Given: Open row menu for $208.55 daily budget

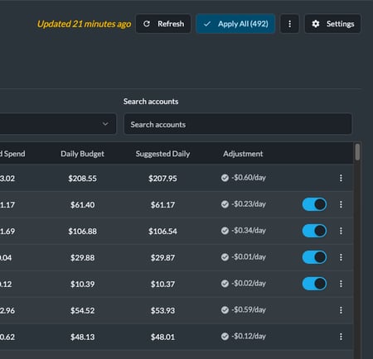Looking at the screenshot, I should (341, 178).
